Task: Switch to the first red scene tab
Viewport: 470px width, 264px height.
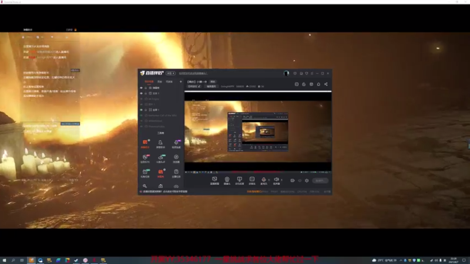Action: pyautogui.click(x=149, y=82)
